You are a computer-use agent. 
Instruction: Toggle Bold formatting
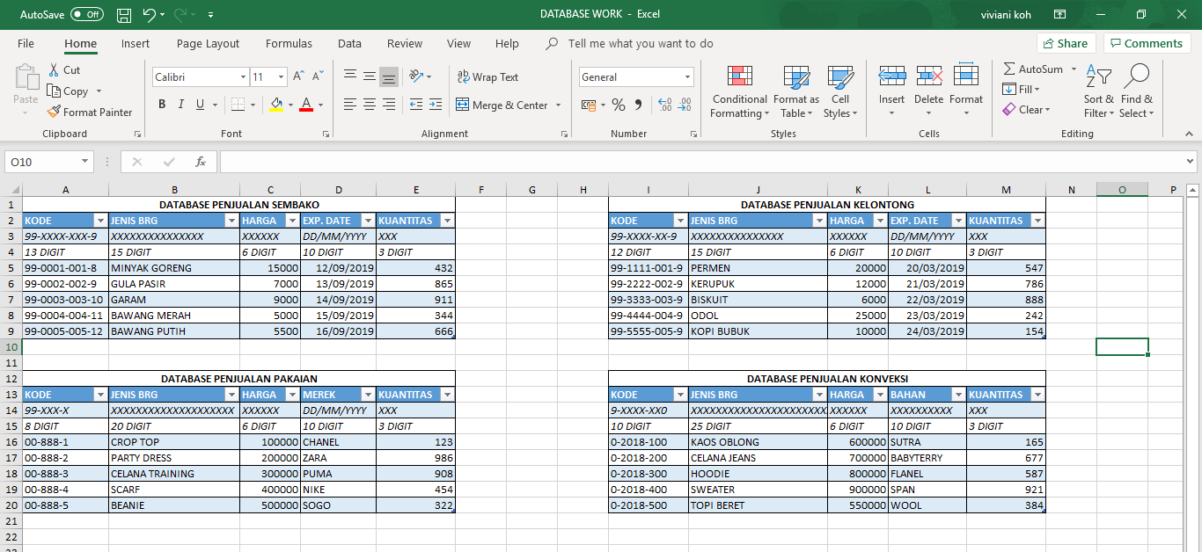(162, 104)
